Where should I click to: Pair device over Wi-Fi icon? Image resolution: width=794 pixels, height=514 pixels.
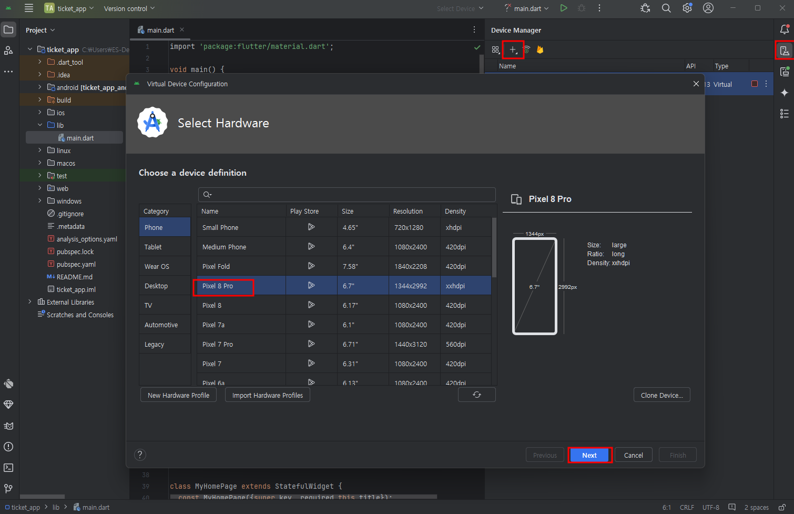[x=527, y=49]
